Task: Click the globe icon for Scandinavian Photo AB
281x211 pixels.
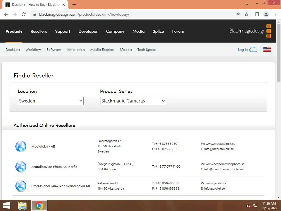Action: click(x=21, y=167)
